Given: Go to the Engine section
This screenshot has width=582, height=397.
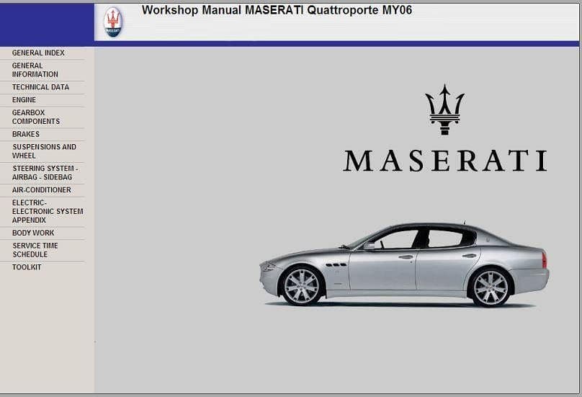Looking at the screenshot, I should 24,100.
